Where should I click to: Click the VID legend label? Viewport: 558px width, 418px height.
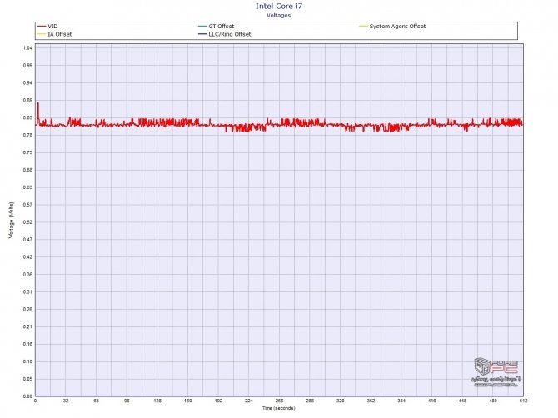pos(52,27)
